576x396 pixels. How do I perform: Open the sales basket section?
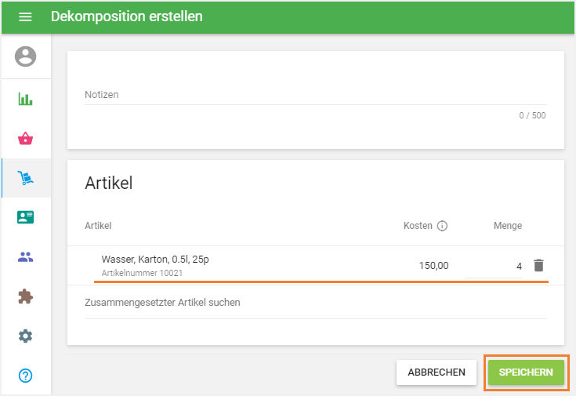(x=26, y=139)
